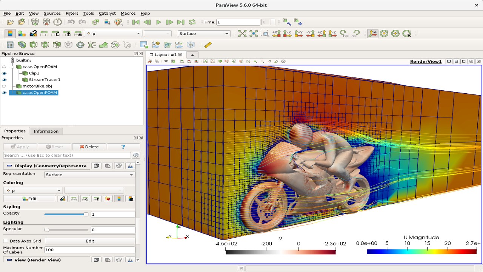Jump to the first frame
483x272 pixels.
pos(135,22)
